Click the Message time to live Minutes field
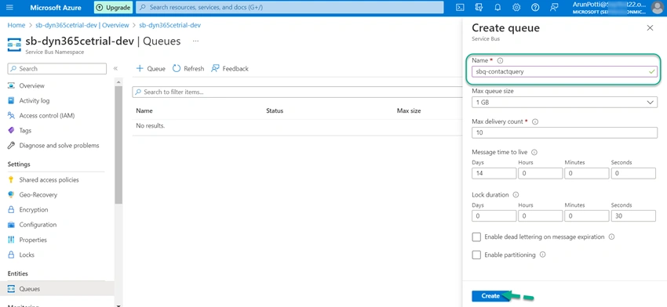The height and width of the screenshot is (307, 667). pyautogui.click(x=587, y=173)
